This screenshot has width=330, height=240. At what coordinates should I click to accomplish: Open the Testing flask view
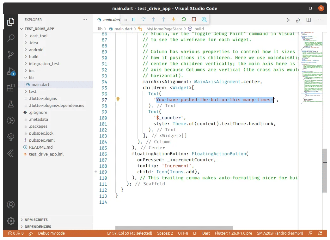[10, 104]
